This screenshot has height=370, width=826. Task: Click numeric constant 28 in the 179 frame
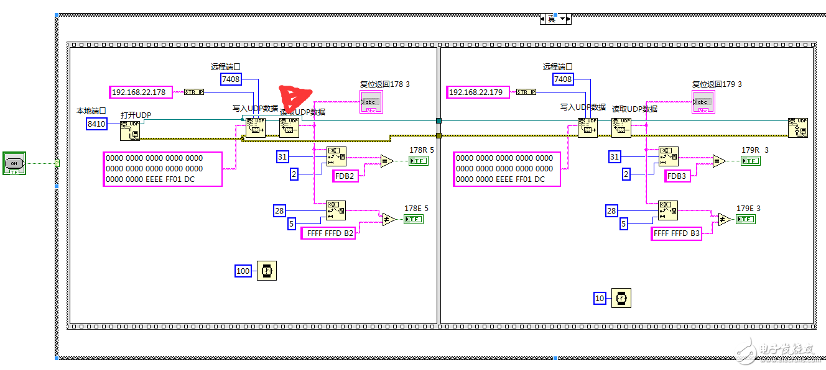(x=611, y=211)
